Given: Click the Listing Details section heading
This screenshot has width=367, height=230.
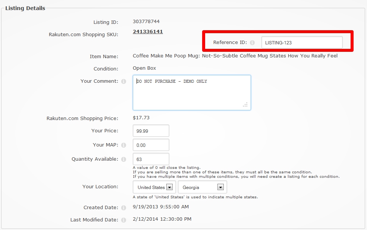Looking at the screenshot, I should click(25, 8).
